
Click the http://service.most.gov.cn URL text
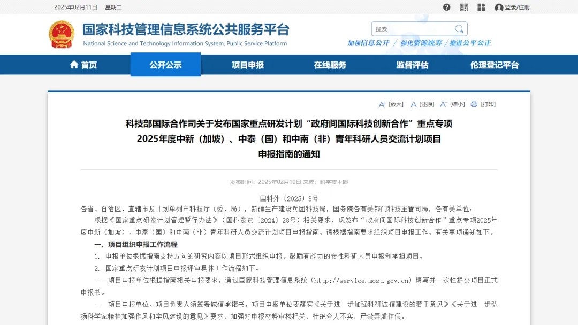(x=362, y=281)
